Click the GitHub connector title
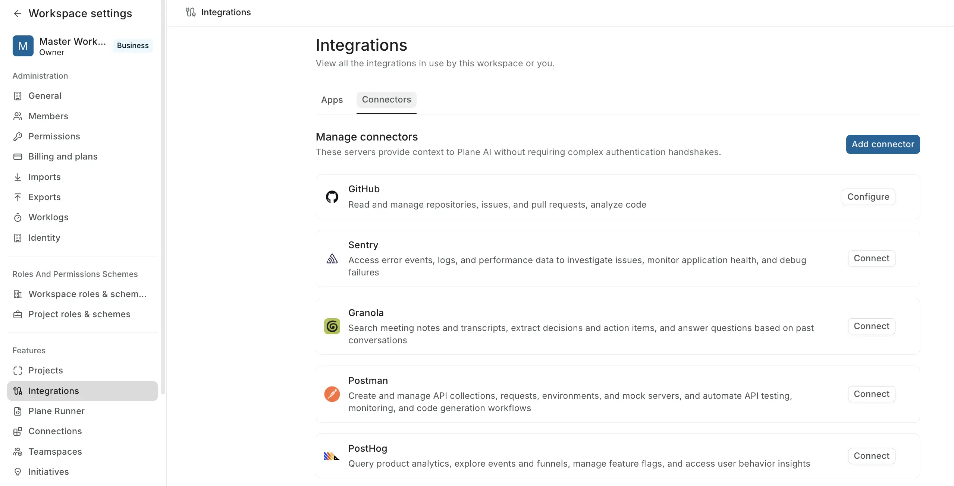Image resolution: width=954 pixels, height=486 pixels. coord(364,189)
